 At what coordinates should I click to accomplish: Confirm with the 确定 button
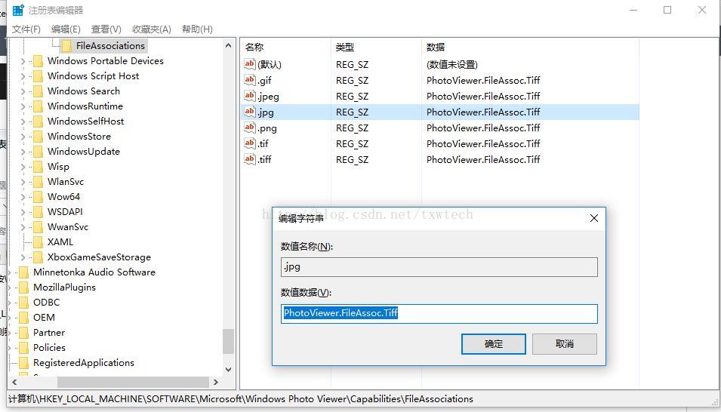coord(494,344)
